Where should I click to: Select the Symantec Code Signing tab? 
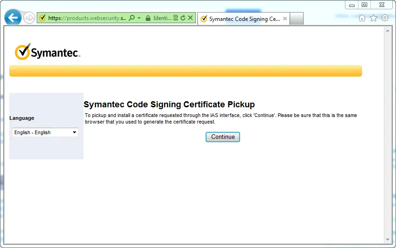tap(244, 19)
